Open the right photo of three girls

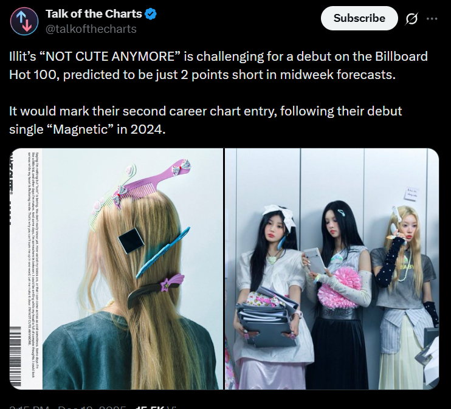click(331, 269)
